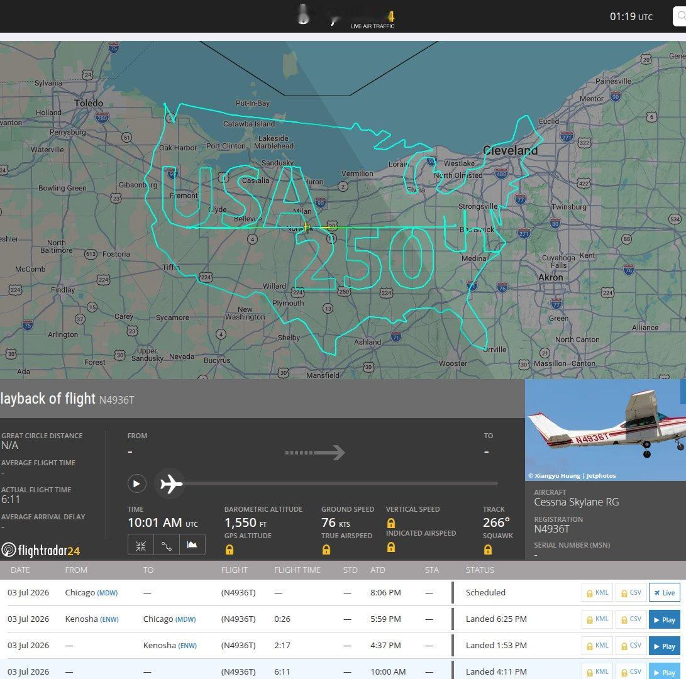Image resolution: width=686 pixels, height=679 pixels.
Task: Click the N4936T registration next to playback title
Action: (116, 400)
